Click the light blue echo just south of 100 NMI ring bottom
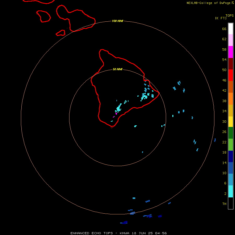235x235 pixels. (132, 213)
